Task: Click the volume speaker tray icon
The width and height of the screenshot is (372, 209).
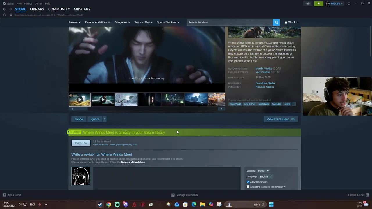Action: (20, 204)
